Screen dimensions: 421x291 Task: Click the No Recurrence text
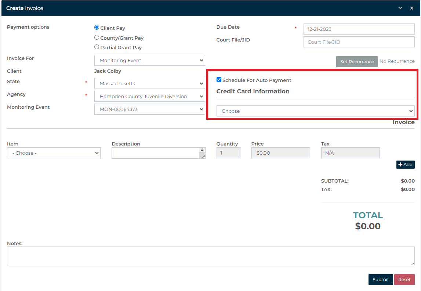397,61
